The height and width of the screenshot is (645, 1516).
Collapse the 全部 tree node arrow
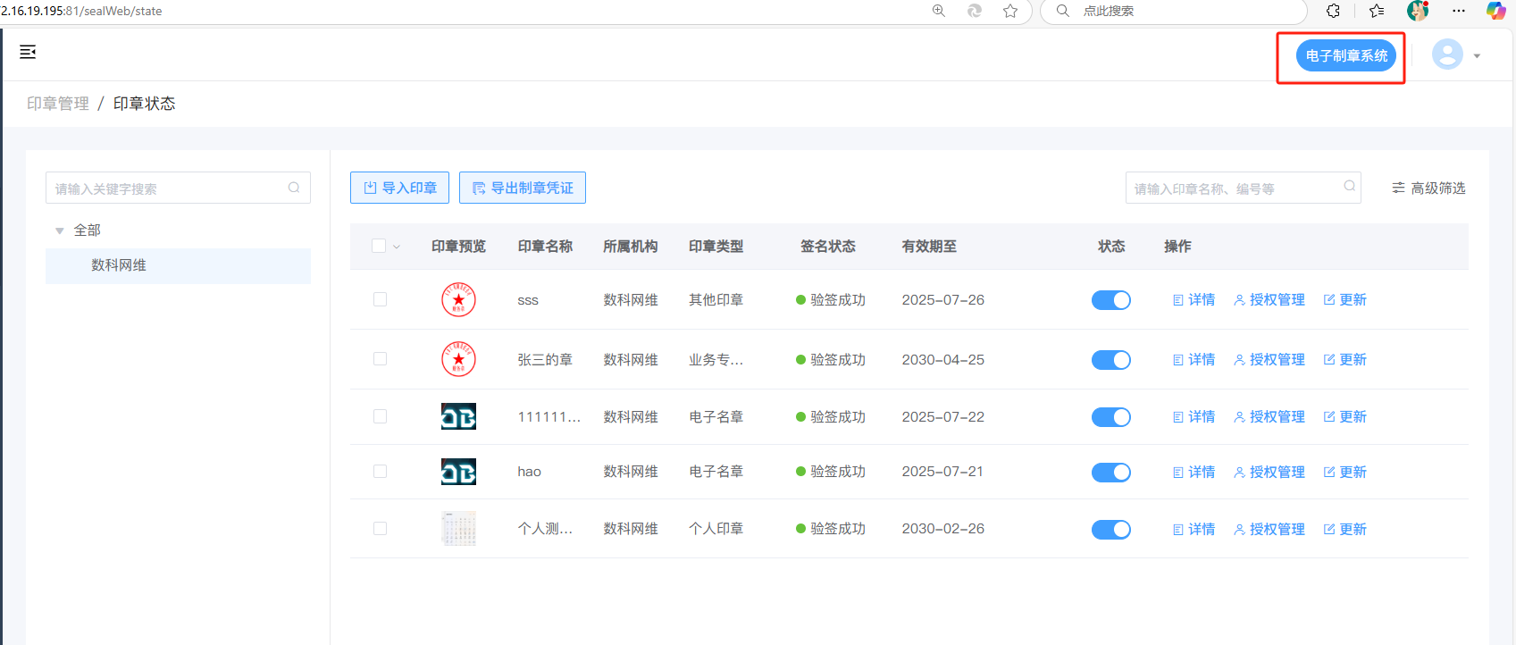[x=60, y=230]
